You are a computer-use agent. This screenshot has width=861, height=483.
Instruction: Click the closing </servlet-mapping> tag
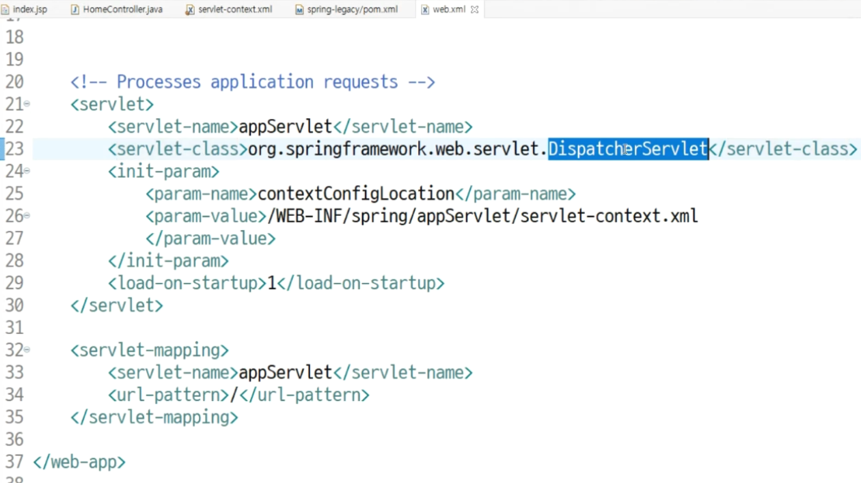click(x=154, y=417)
